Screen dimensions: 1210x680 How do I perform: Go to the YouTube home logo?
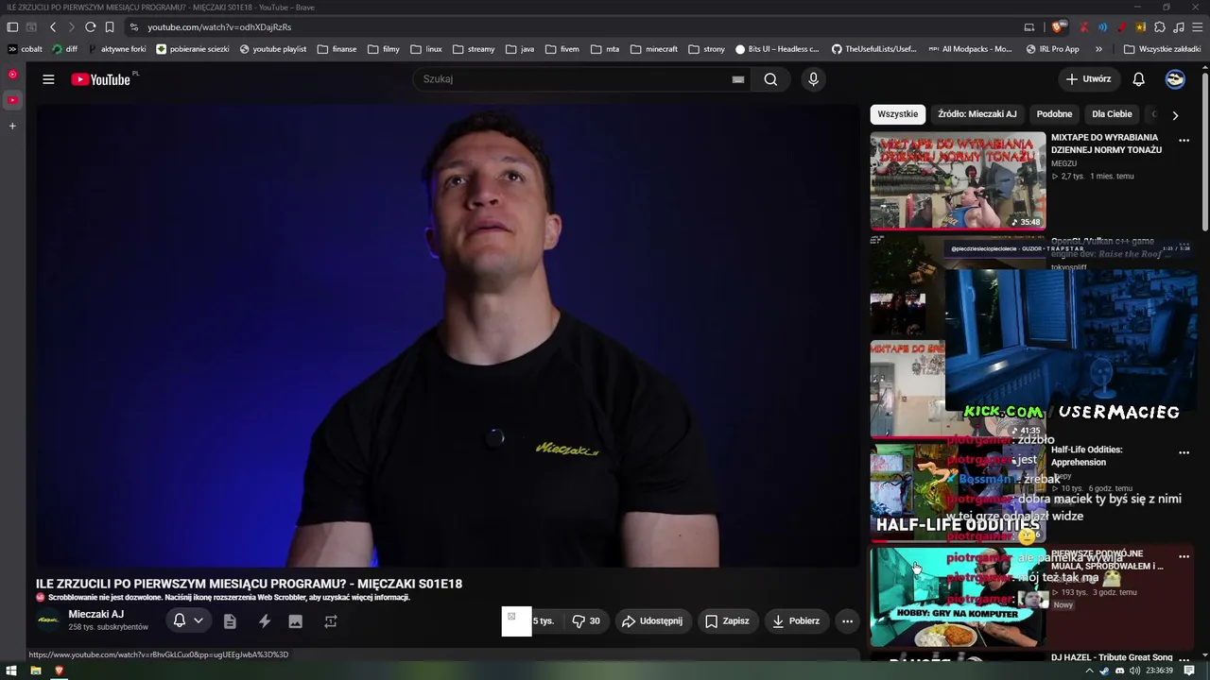coord(100,79)
